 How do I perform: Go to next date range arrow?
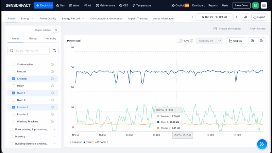tap(237, 17)
